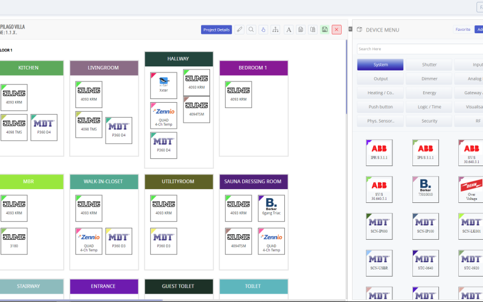Pick the ABB SV/S 30.640.5.1 device

(x=379, y=190)
